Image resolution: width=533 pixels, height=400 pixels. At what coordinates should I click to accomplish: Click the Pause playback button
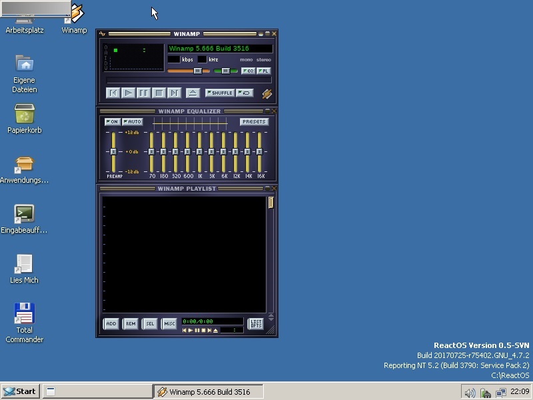pos(143,93)
